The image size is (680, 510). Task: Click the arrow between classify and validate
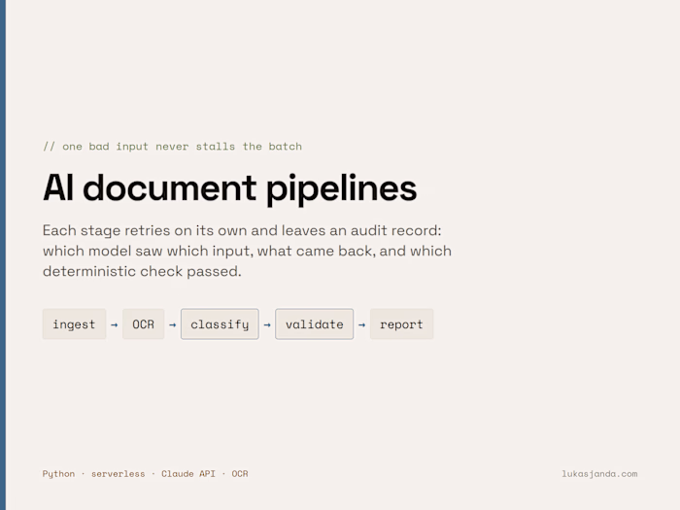point(267,324)
